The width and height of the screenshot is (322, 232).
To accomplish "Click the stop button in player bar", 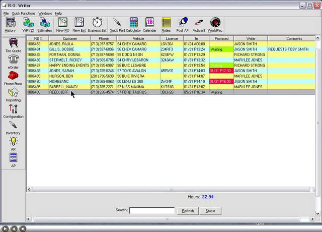I will coord(23,228).
